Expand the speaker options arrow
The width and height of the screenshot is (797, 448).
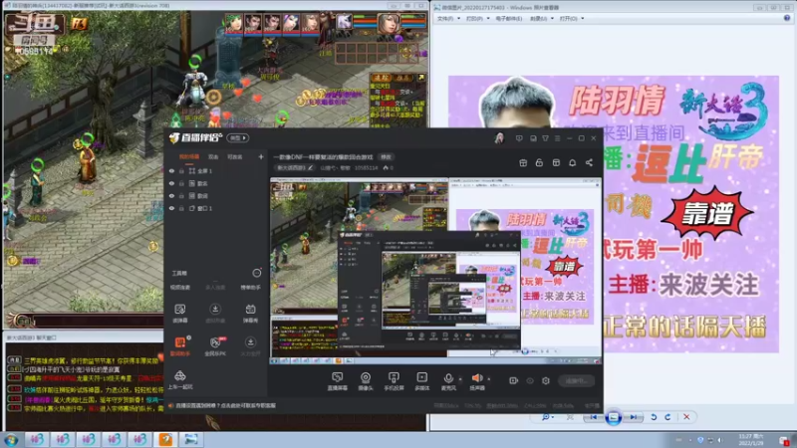pos(489,379)
